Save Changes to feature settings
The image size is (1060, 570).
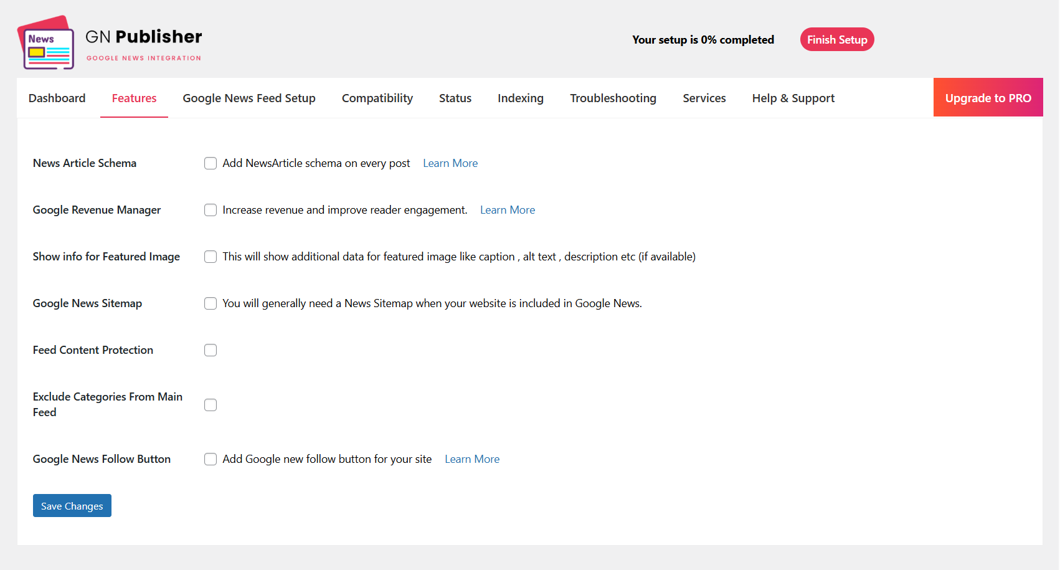[x=72, y=506]
